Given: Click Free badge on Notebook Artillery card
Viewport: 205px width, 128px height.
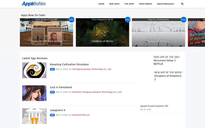Looking at the screenshot, I should pos(183,20).
